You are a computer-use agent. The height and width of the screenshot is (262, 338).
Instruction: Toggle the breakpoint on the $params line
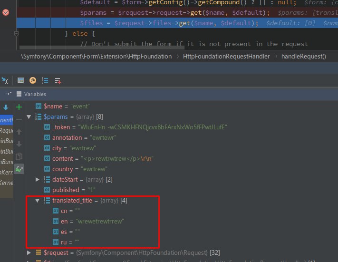pos(6,12)
